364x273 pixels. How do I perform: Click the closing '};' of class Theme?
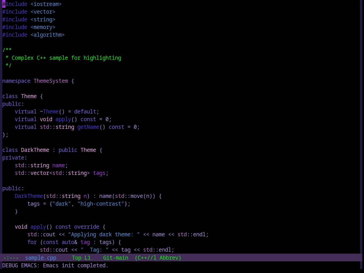pos(5,135)
